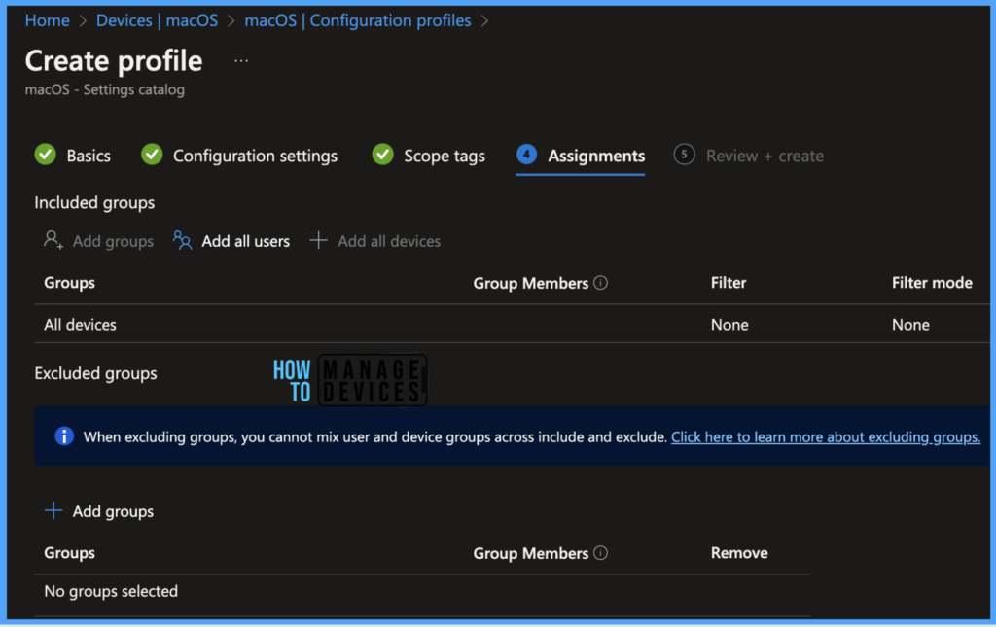Click the Filter mode value None for All devices
The height and width of the screenshot is (627, 996).
tap(910, 325)
